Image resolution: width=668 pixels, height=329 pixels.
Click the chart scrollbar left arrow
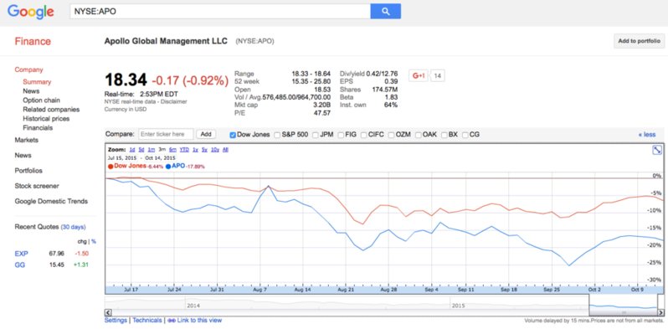(108, 312)
